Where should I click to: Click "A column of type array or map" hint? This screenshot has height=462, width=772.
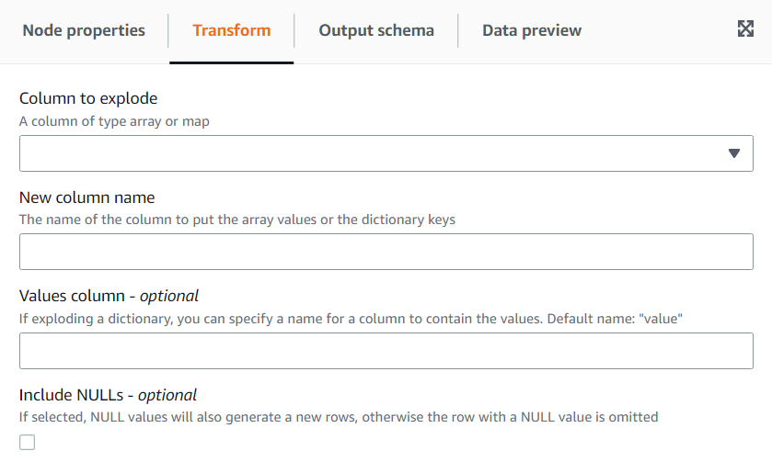click(x=114, y=120)
